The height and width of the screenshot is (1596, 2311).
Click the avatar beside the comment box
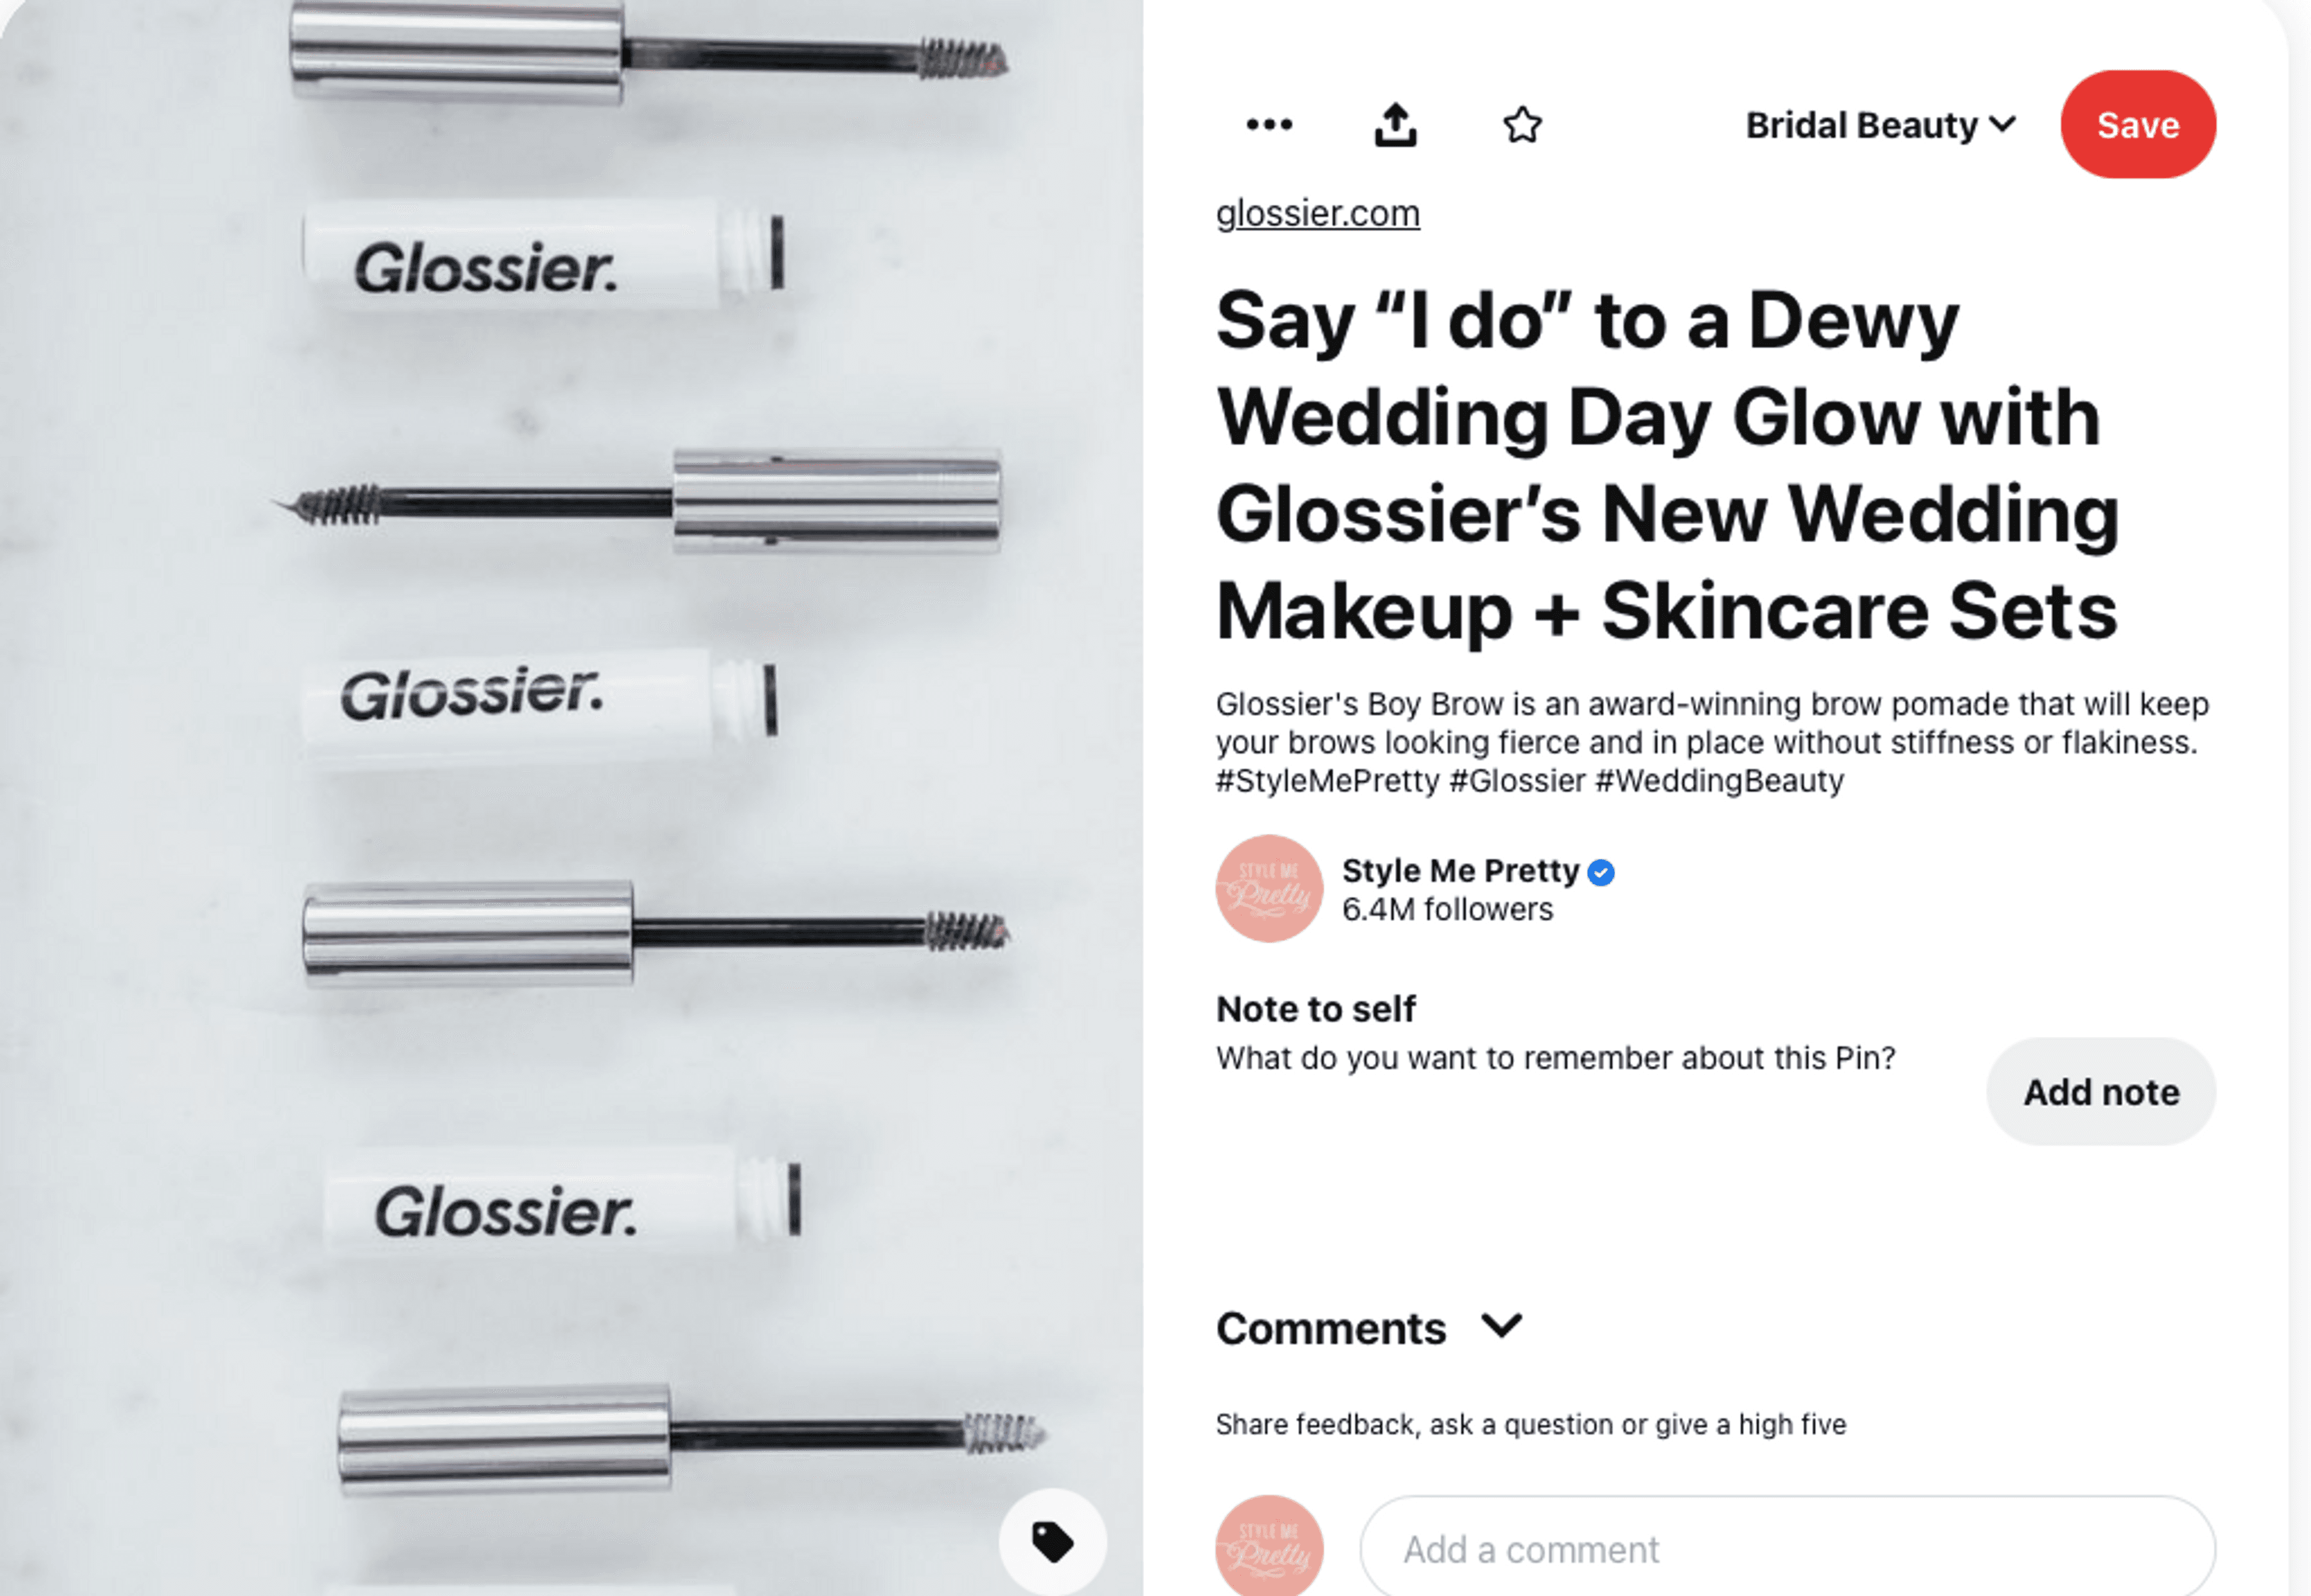click(1269, 1546)
